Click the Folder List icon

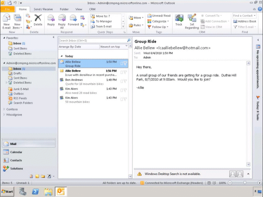pos(43,176)
